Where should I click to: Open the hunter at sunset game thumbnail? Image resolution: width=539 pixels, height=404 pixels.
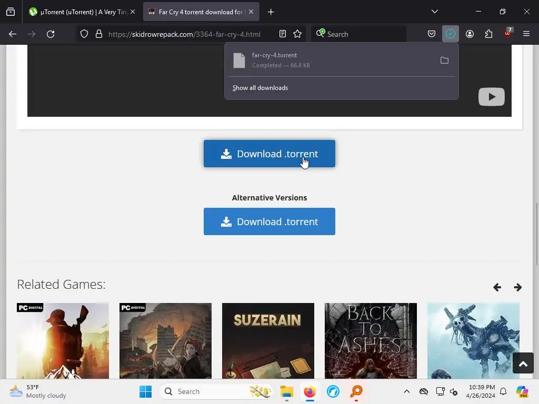coord(63,341)
